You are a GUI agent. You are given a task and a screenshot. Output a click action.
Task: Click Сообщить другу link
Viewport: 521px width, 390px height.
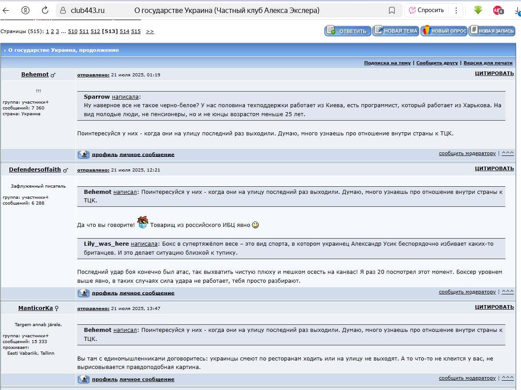[x=437, y=63]
